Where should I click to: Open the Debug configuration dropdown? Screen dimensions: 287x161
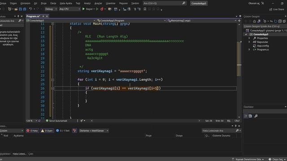51,9
